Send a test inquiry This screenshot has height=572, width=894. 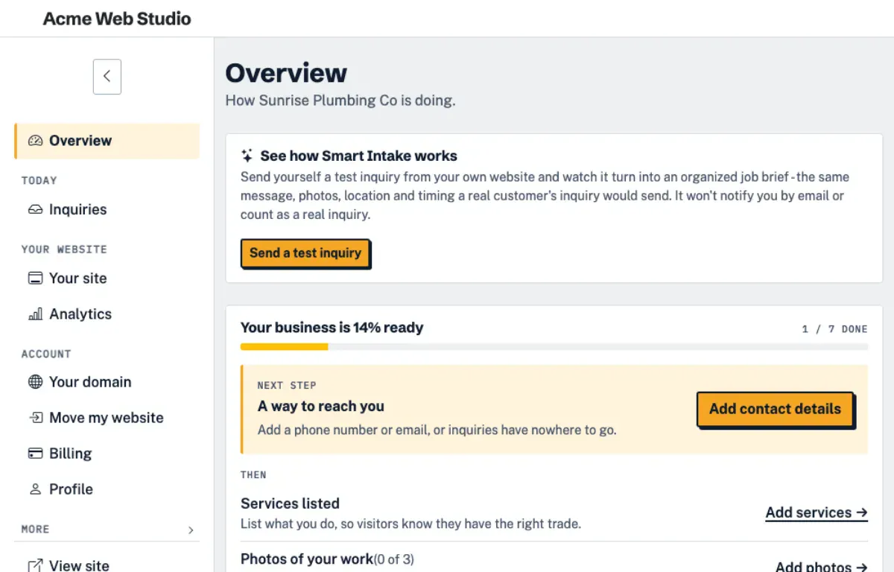(305, 253)
